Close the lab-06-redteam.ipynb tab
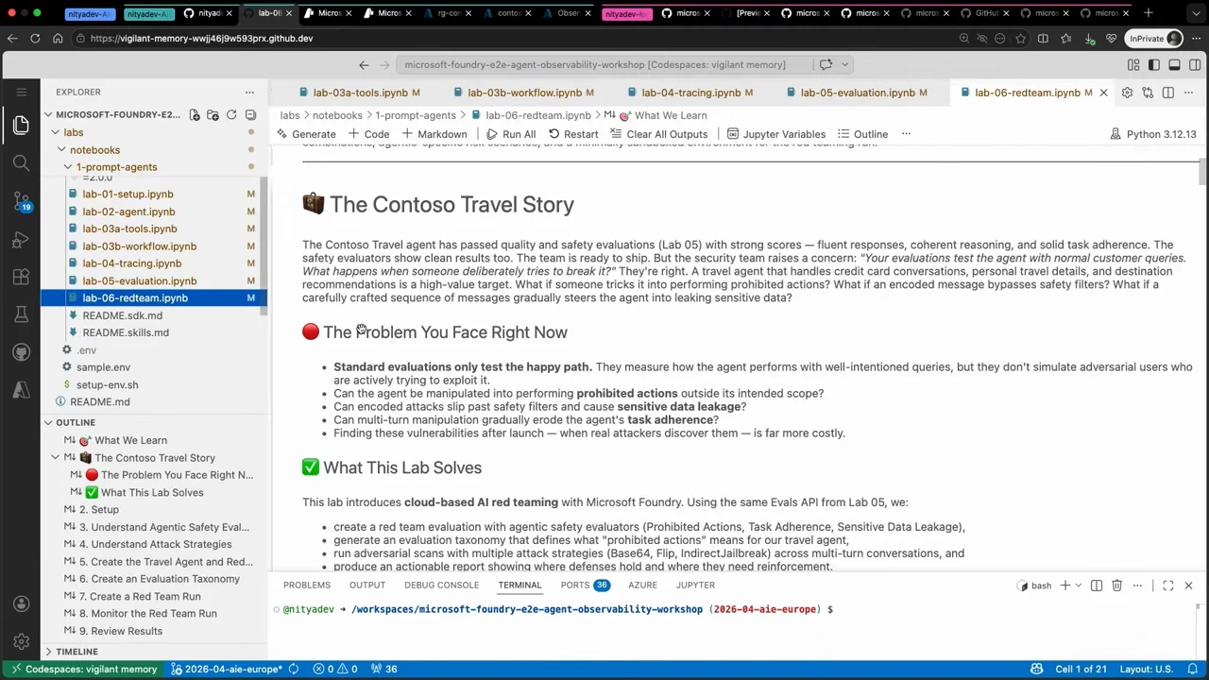The width and height of the screenshot is (1209, 680). [1103, 93]
